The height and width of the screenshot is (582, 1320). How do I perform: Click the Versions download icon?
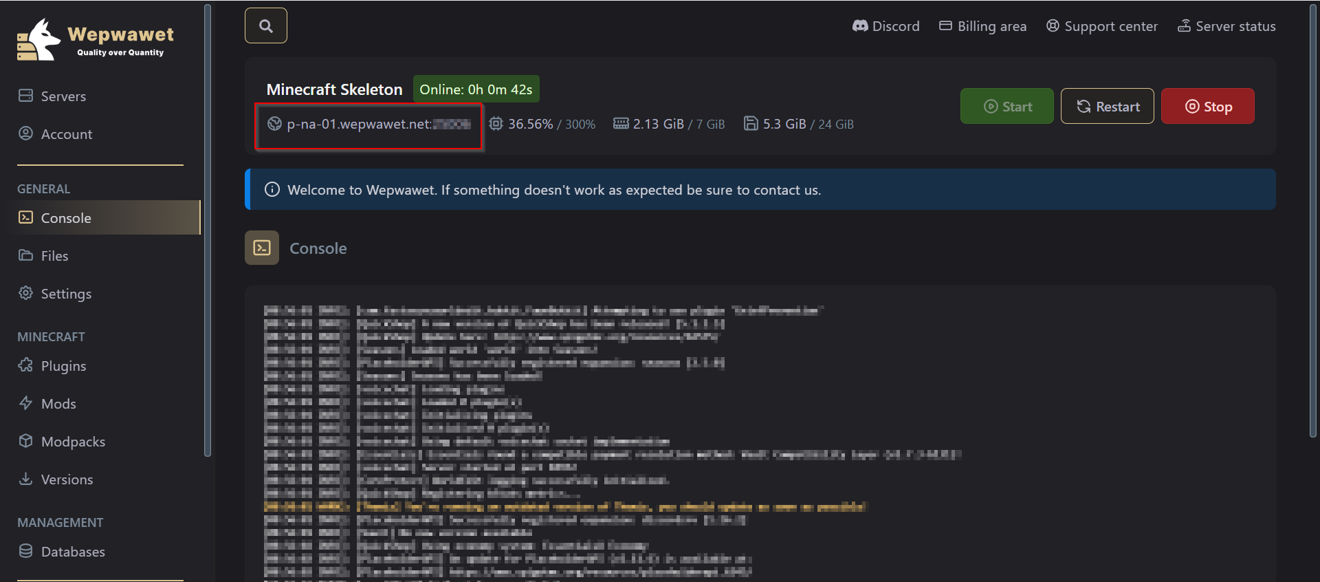(x=25, y=479)
